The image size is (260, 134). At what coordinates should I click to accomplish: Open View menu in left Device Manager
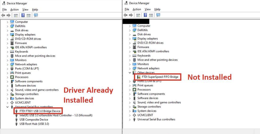point(25,9)
